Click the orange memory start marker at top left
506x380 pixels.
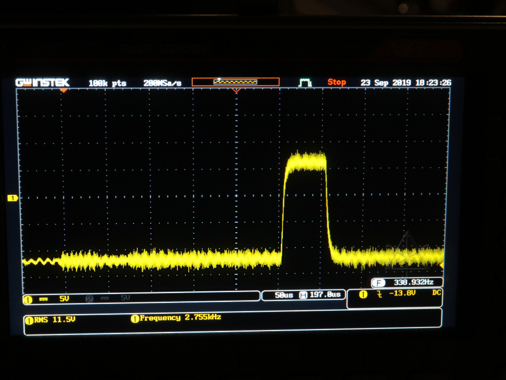point(63,91)
